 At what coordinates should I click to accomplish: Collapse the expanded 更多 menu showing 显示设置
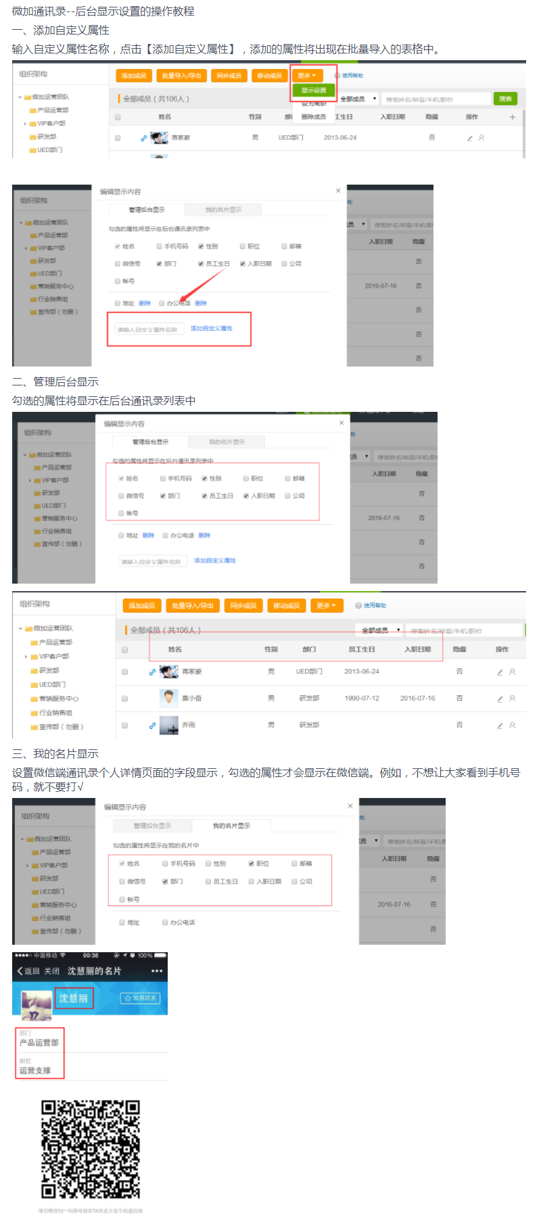click(307, 76)
